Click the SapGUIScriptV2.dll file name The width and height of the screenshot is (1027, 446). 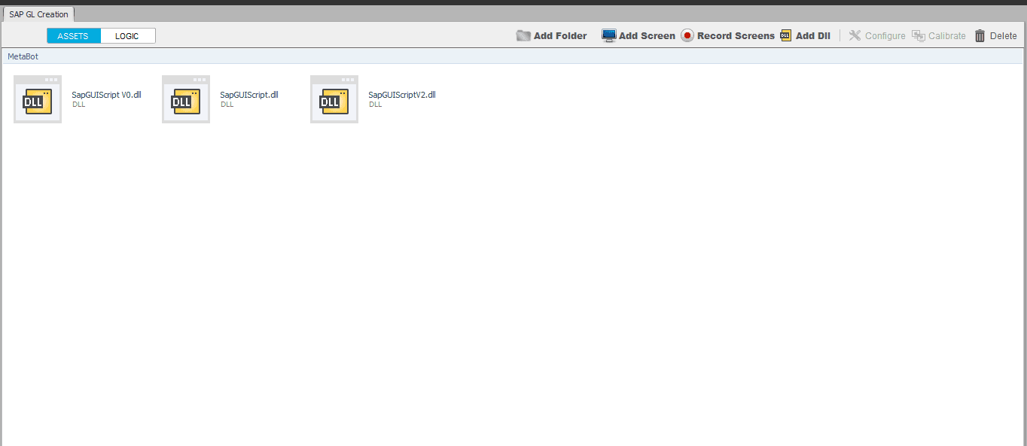click(x=402, y=95)
